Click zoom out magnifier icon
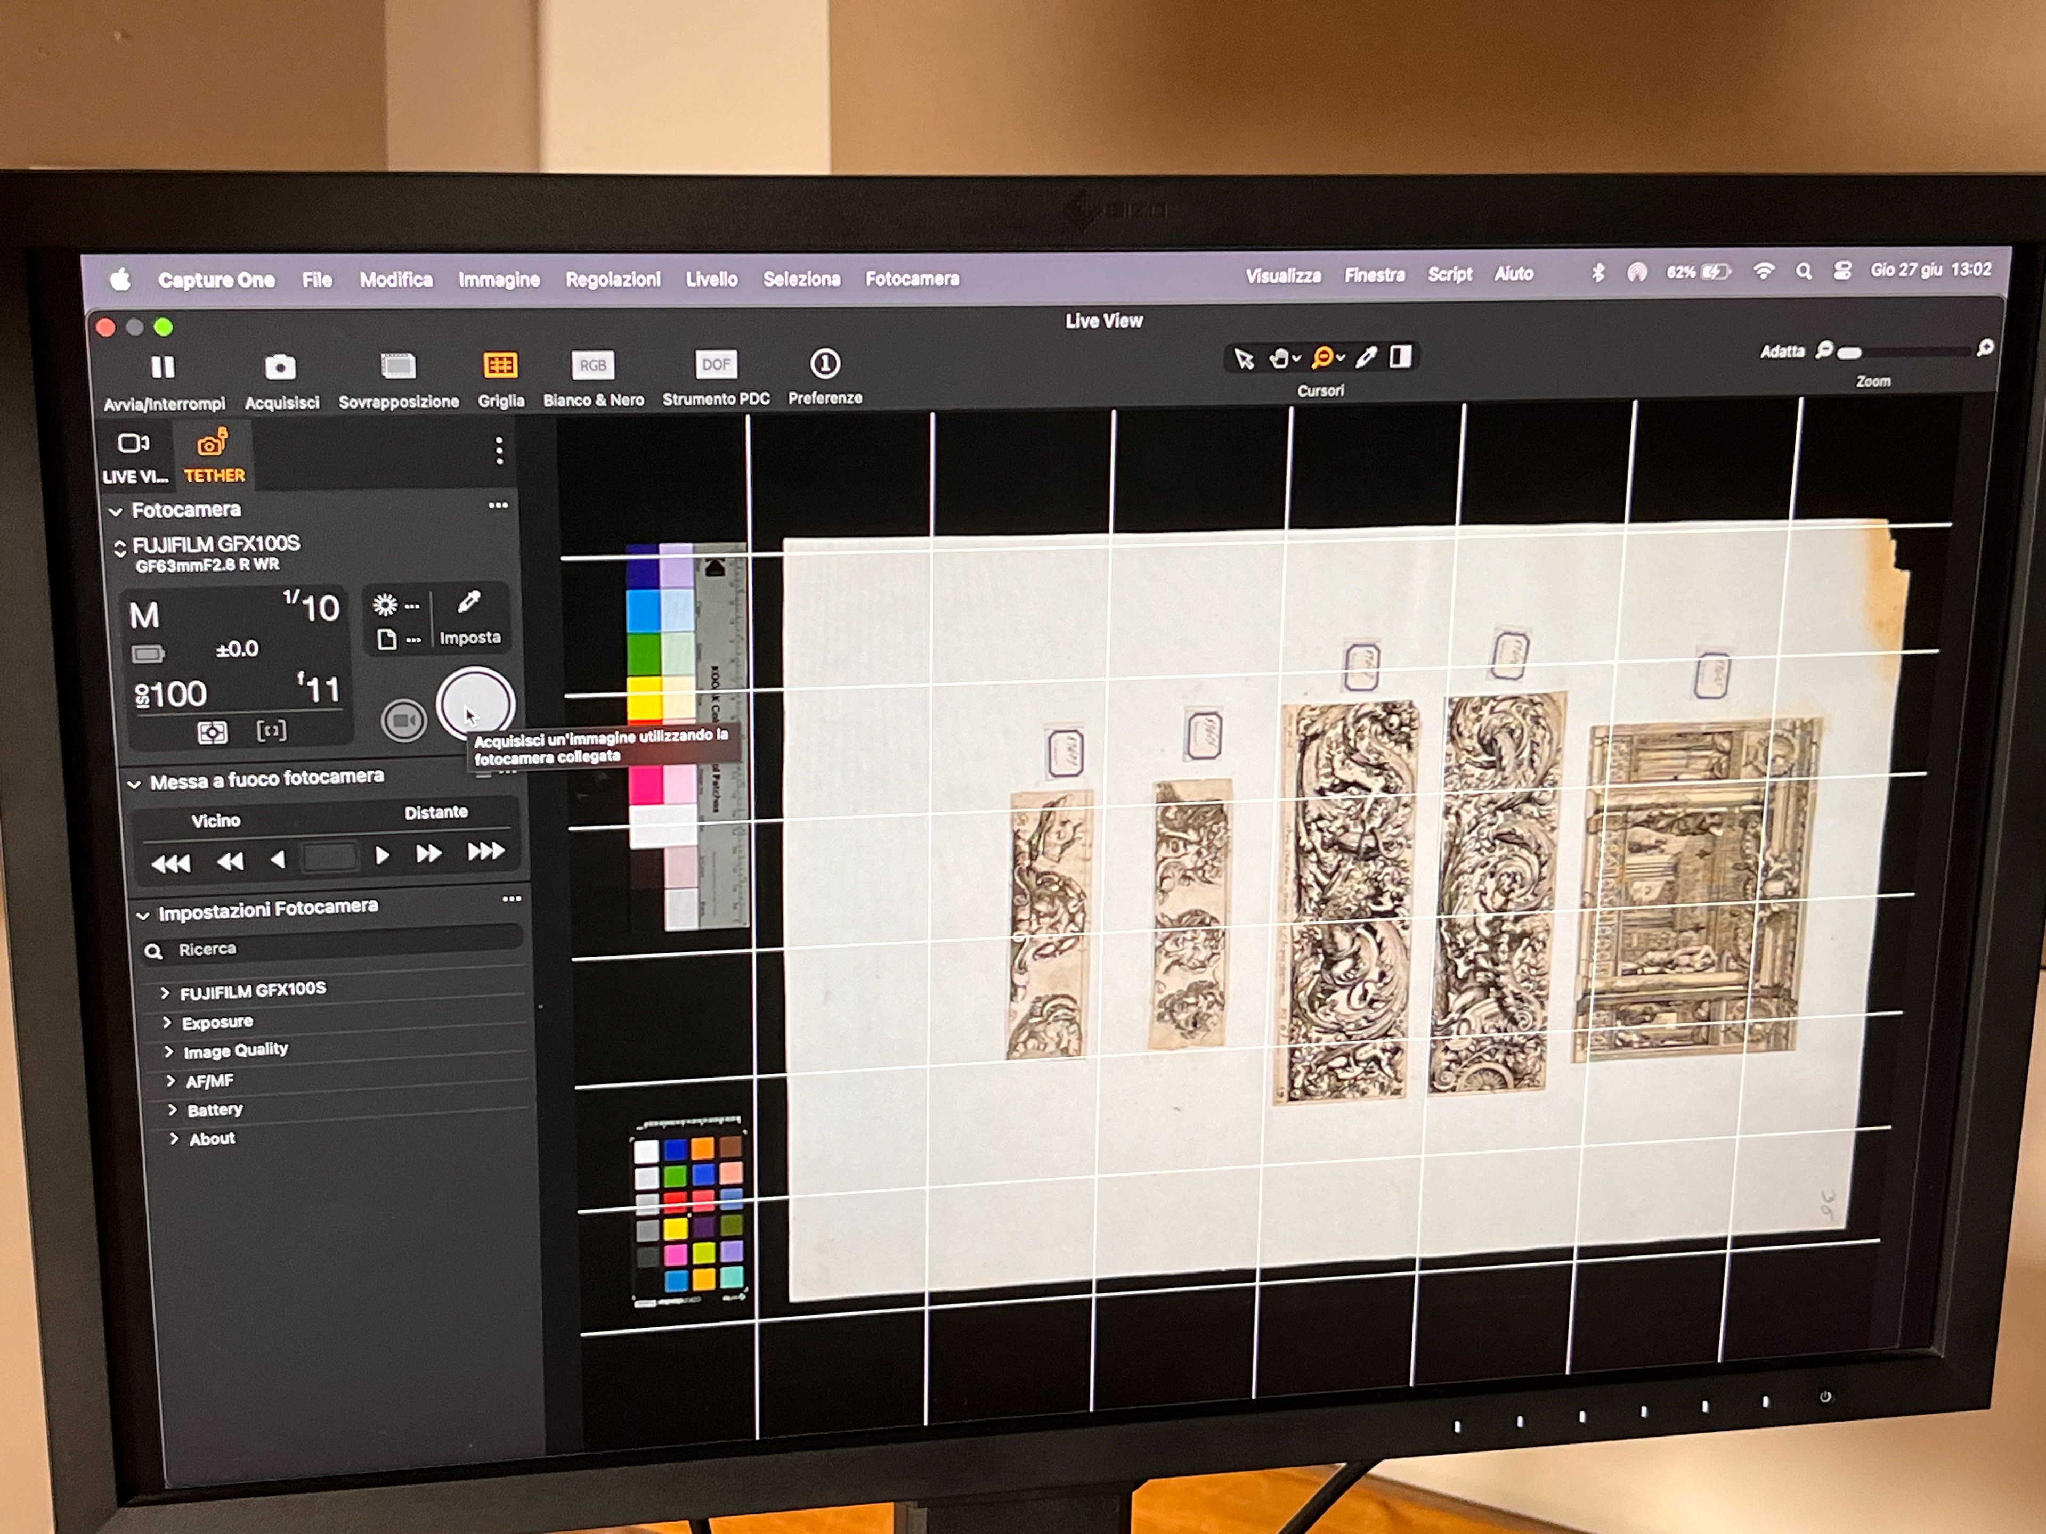This screenshot has height=1534, width=2046. 1823,349
